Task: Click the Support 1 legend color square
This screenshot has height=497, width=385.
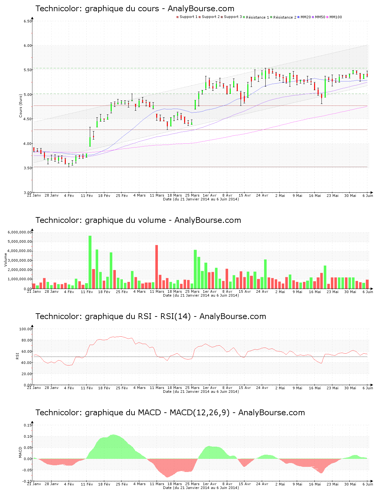Action: pyautogui.click(x=177, y=17)
